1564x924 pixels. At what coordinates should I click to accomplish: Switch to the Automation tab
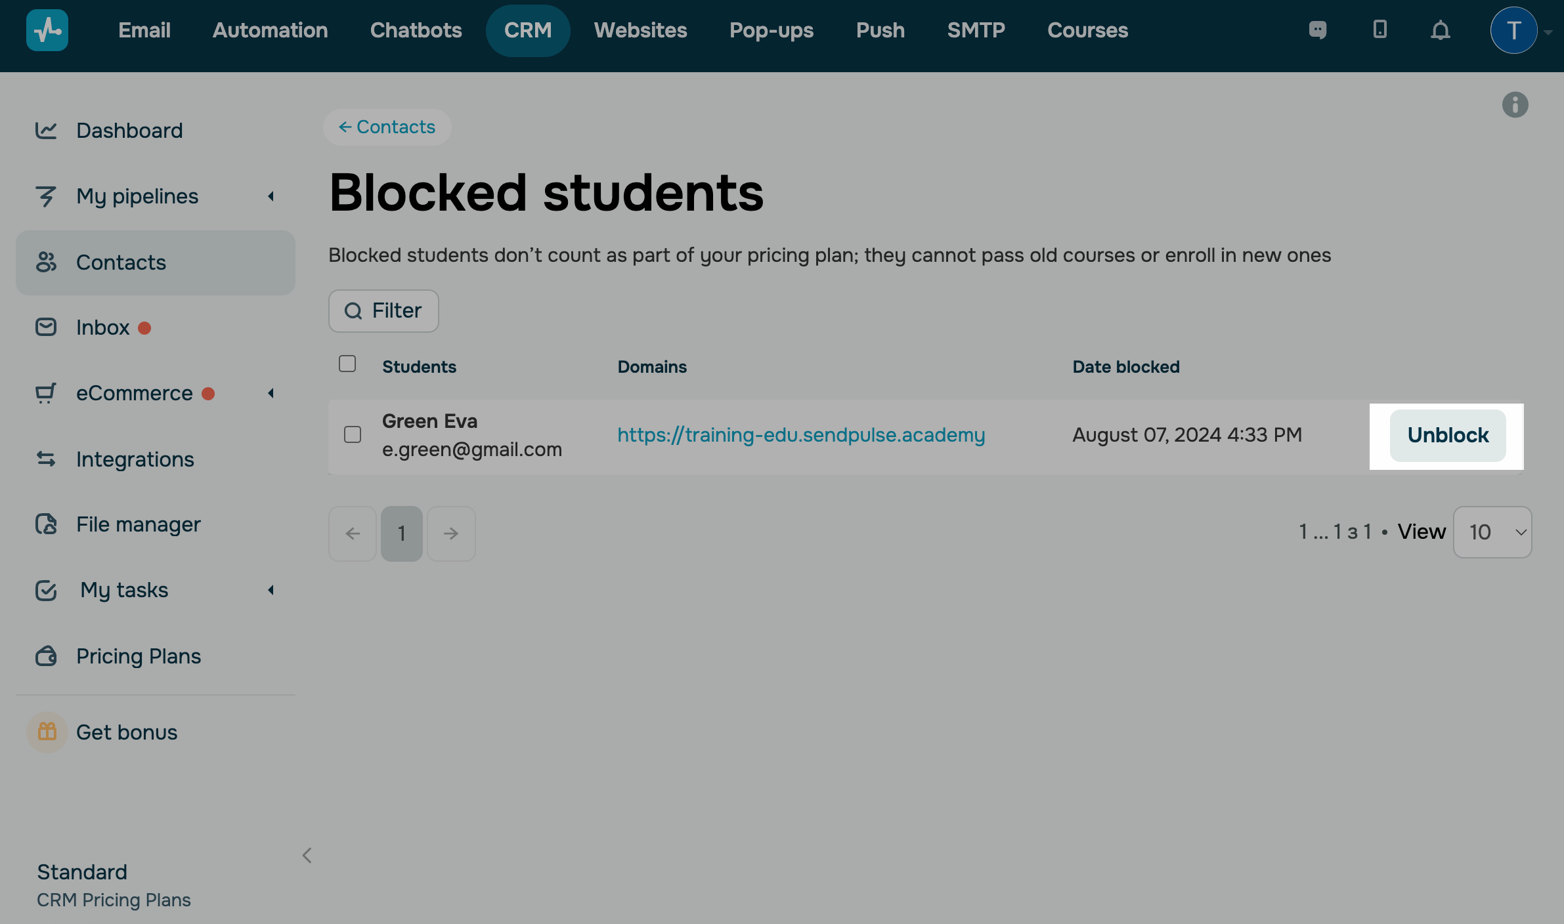(270, 30)
